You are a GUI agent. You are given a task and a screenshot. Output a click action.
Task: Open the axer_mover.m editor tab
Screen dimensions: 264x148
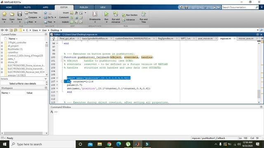coord(205,39)
